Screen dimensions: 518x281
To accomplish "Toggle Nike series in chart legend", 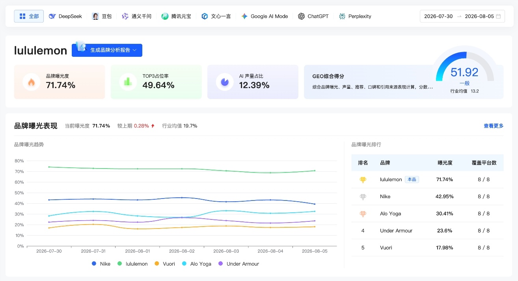I will point(101,264).
